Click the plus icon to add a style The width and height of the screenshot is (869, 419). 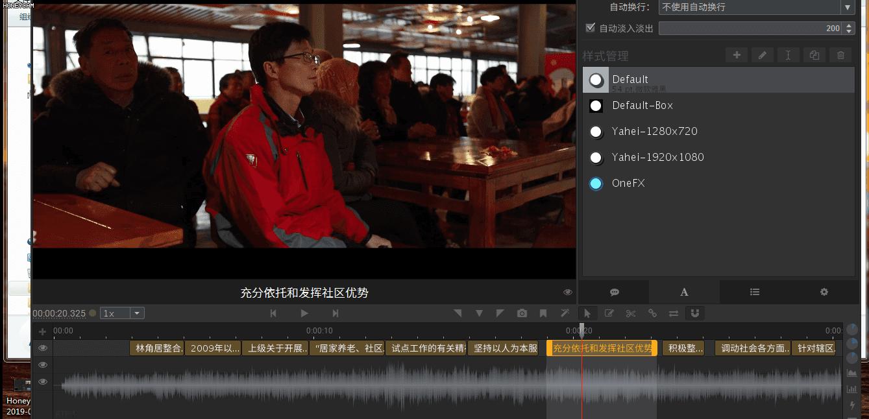pyautogui.click(x=737, y=56)
